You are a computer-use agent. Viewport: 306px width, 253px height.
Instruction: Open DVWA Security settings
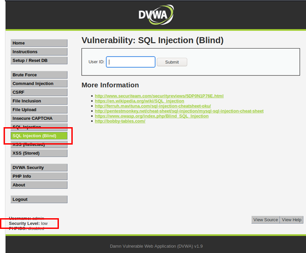point(39,167)
